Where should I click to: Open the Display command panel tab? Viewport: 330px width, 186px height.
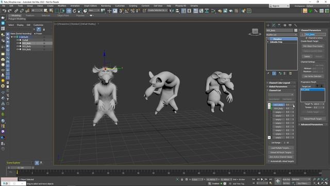click(x=290, y=25)
